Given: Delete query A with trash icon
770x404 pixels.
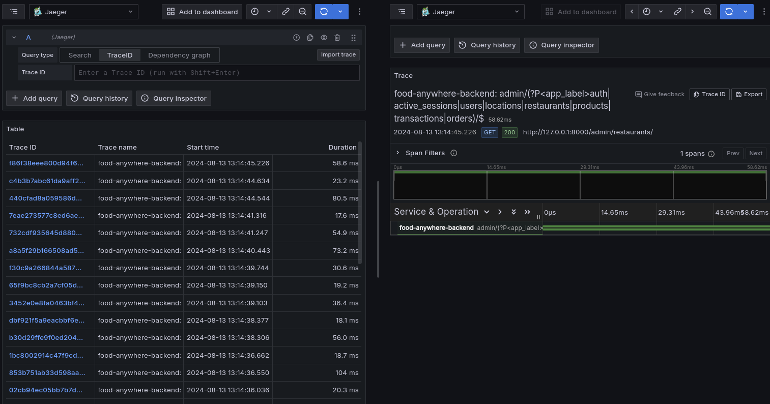Looking at the screenshot, I should click(337, 38).
